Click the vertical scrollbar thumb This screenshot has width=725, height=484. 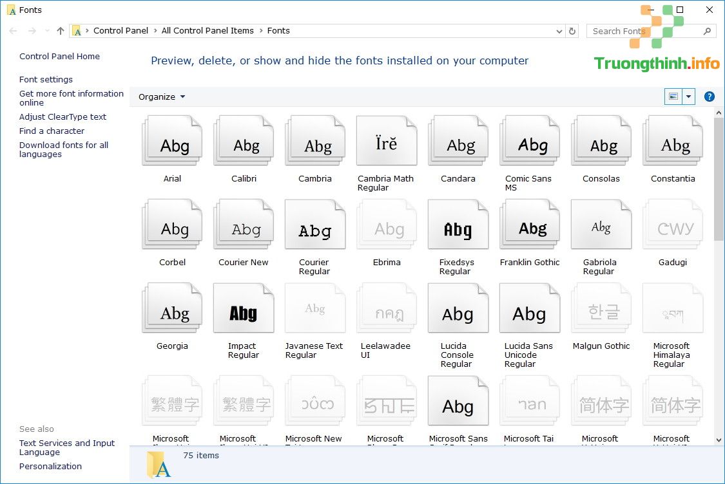pyautogui.click(x=719, y=179)
